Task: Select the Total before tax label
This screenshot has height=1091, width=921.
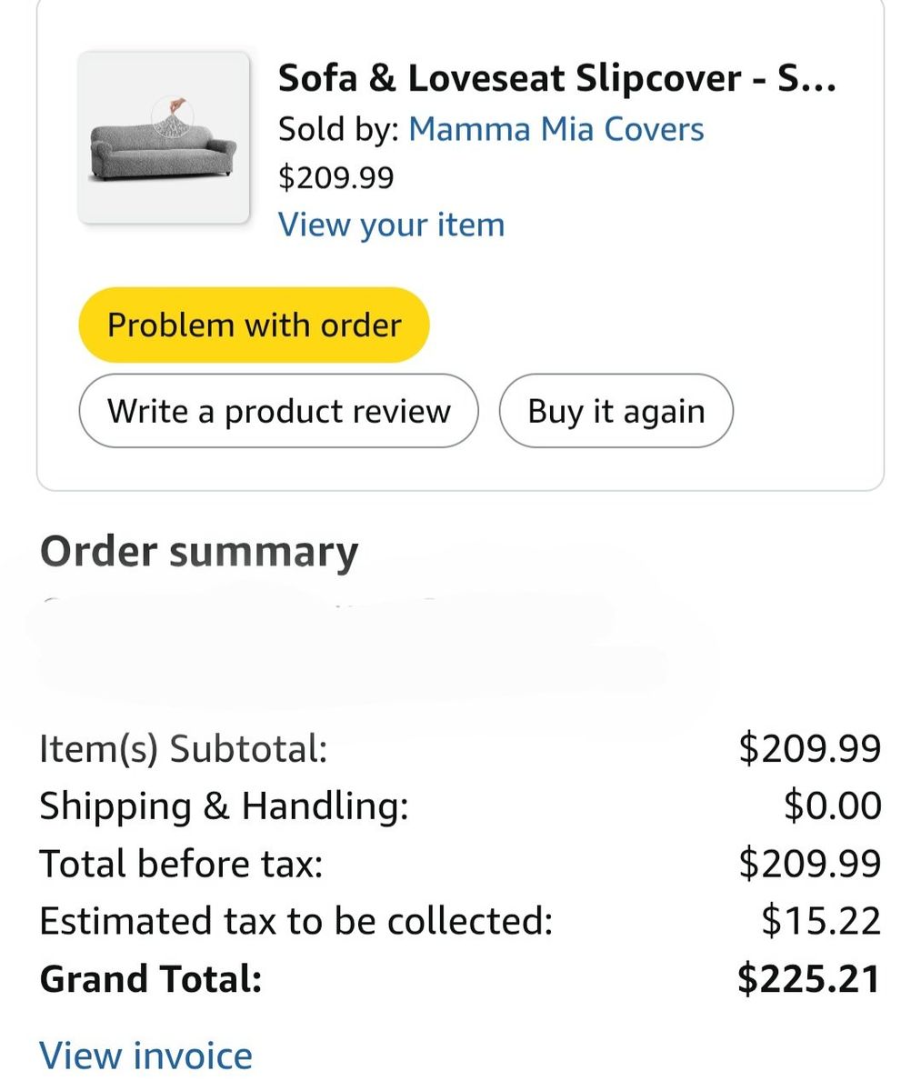Action: coord(181,864)
